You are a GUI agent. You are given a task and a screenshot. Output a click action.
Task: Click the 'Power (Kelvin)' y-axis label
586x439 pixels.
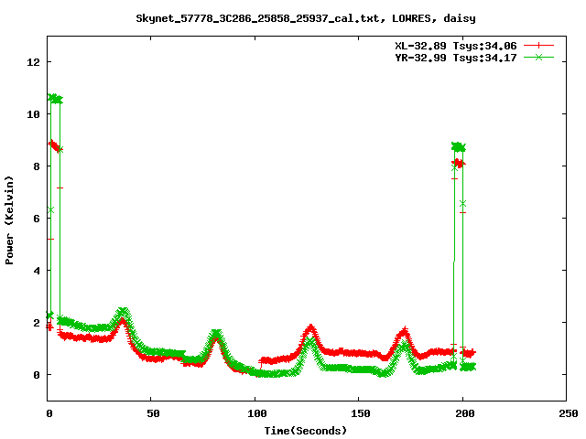[9, 219]
